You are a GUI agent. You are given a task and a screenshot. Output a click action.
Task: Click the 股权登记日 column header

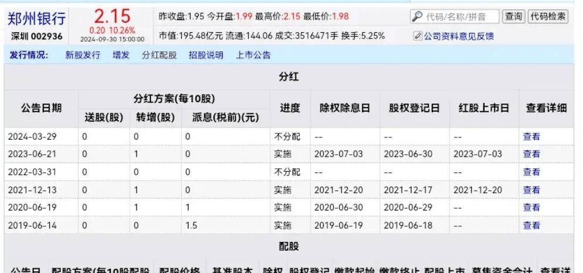(414, 108)
